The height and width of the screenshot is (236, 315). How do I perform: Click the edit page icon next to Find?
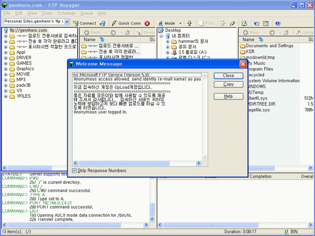click(223, 23)
